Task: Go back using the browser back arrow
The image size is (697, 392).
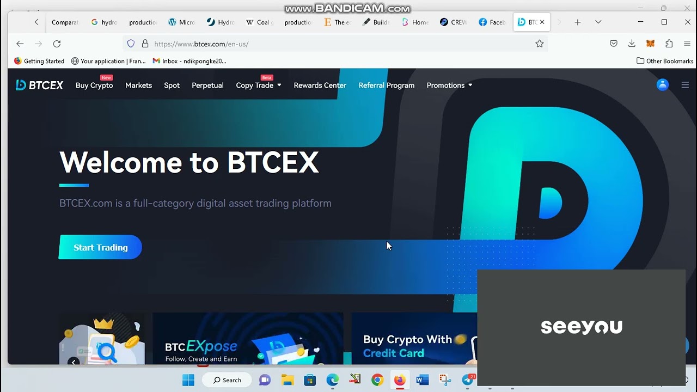Action: (20, 44)
